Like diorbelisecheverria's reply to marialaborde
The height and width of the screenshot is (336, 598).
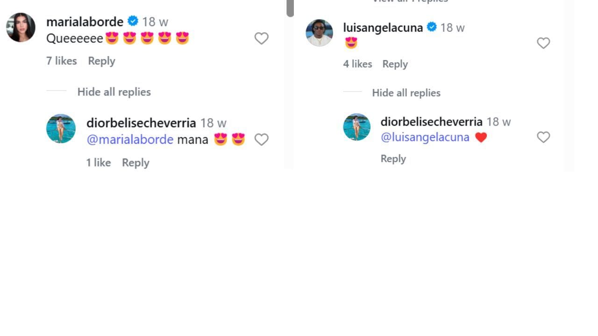point(261,140)
